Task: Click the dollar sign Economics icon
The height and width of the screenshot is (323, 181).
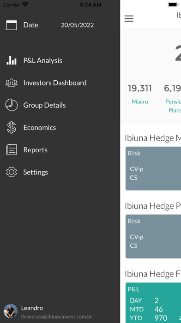Action: 11,127
